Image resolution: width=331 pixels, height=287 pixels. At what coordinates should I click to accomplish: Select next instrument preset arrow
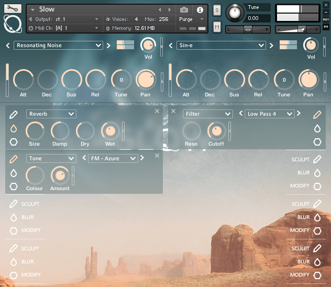(169, 10)
